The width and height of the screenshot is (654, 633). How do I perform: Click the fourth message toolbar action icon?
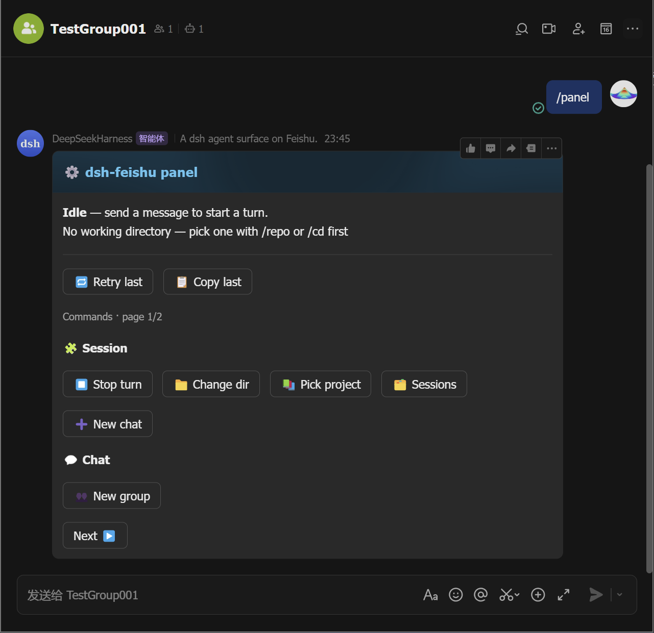click(531, 148)
